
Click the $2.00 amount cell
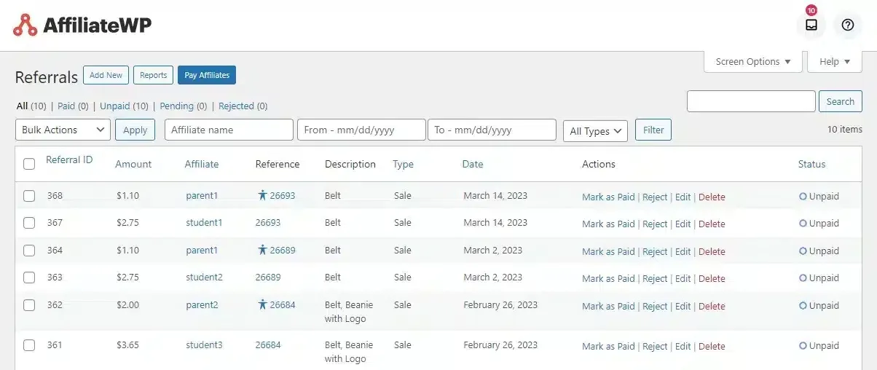tap(127, 305)
